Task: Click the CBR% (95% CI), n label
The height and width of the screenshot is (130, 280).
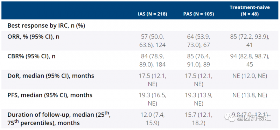Action: point(31,56)
